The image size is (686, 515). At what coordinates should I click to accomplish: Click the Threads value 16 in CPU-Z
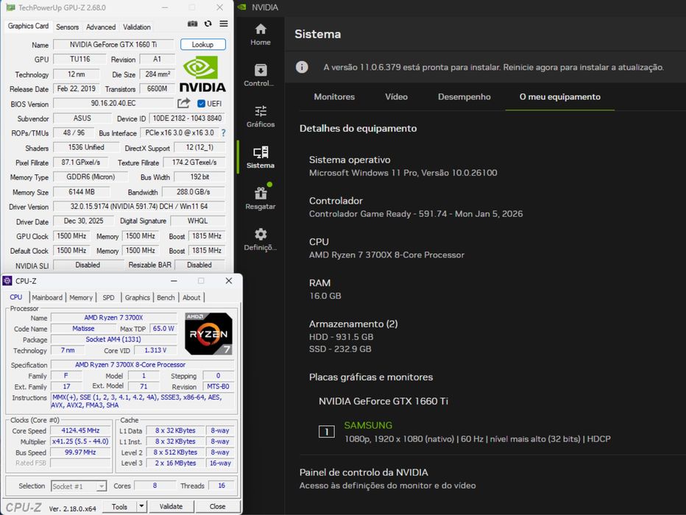pyautogui.click(x=222, y=486)
